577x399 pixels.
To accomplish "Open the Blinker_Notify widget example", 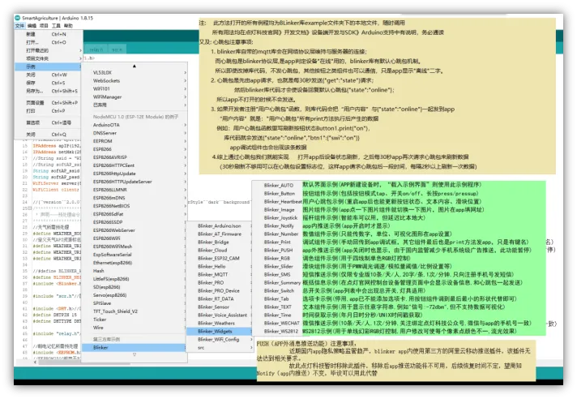I will click(x=279, y=225).
